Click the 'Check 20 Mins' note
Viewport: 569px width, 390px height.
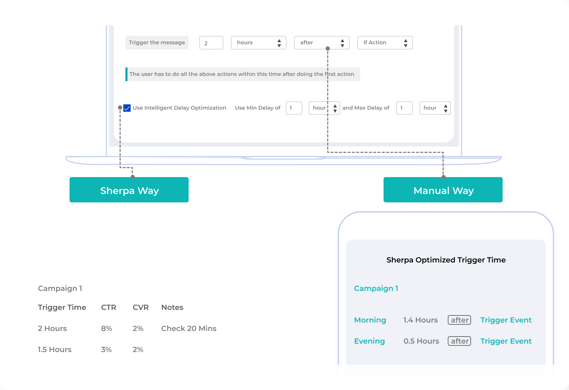tap(189, 329)
